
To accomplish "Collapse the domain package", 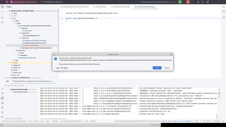I will [18, 28].
